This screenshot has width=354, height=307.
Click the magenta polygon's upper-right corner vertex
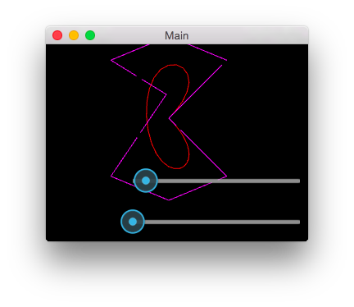tap(227, 60)
